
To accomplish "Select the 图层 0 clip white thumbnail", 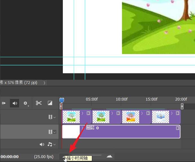I will pyautogui.click(x=71, y=132).
